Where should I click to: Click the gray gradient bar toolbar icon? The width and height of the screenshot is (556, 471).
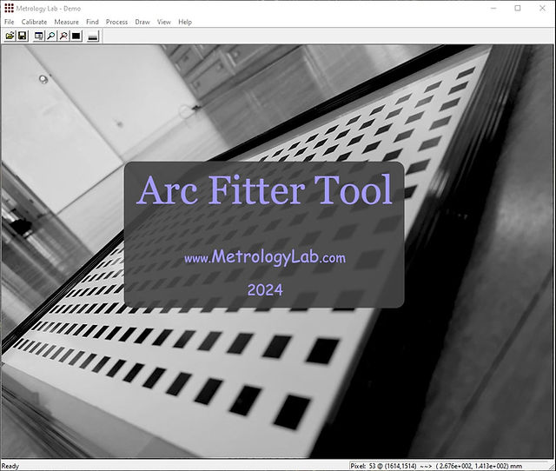(x=93, y=36)
